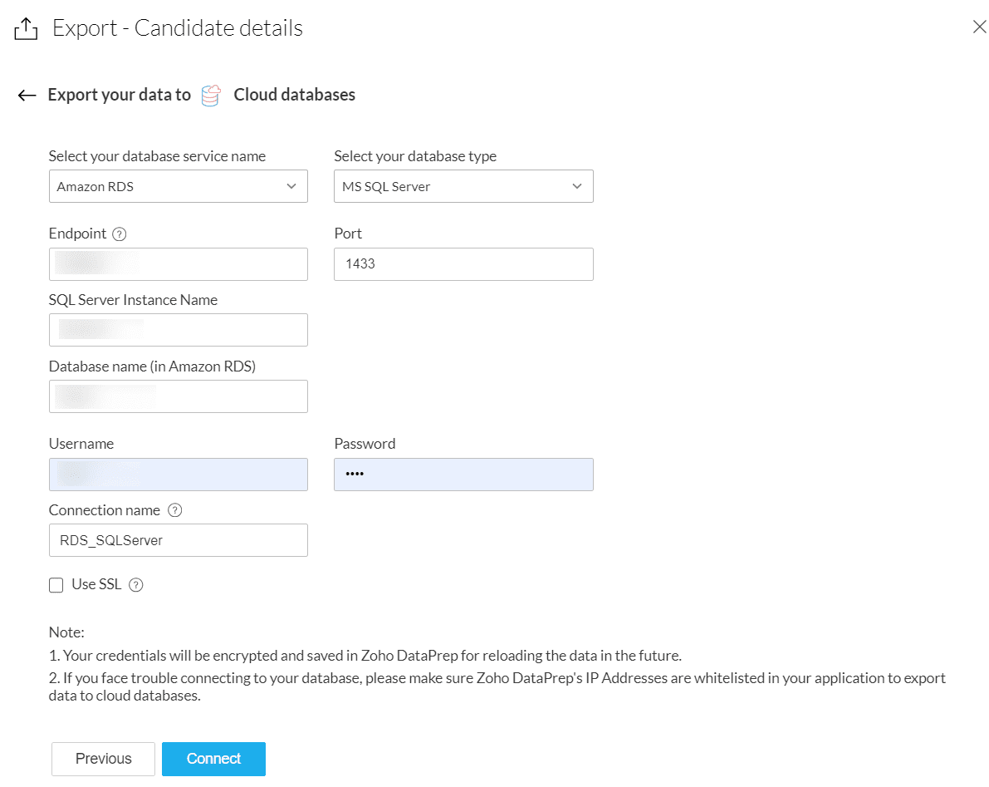Edit the Connection name RDS_SQLServer field
The width and height of the screenshot is (989, 787).
[178, 540]
